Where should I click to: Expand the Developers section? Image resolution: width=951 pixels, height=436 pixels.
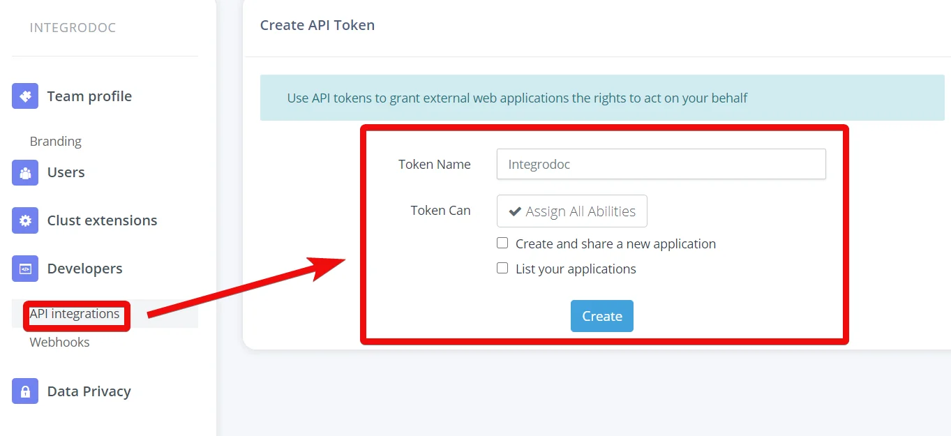click(x=84, y=269)
